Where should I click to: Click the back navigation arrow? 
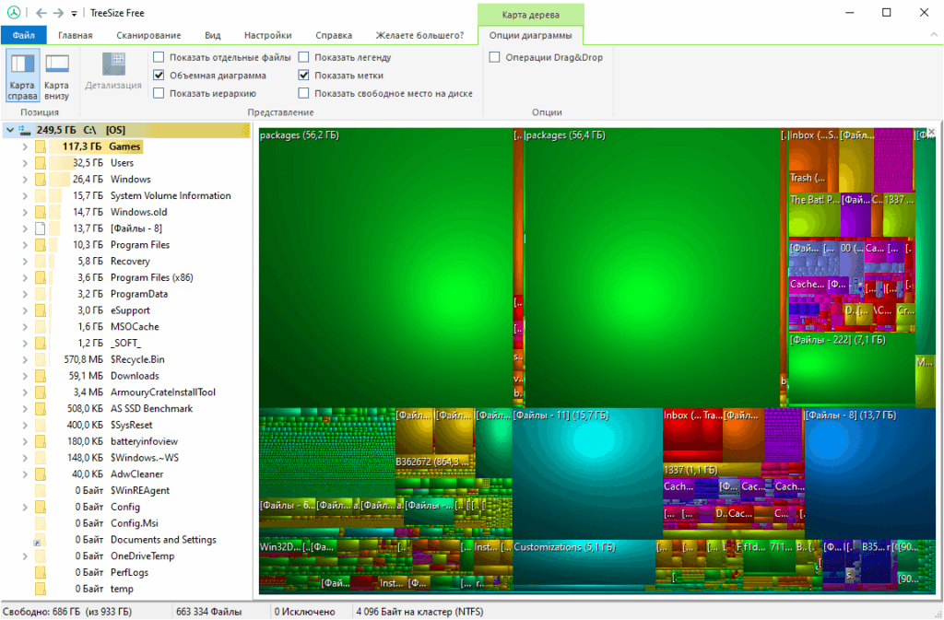(41, 12)
